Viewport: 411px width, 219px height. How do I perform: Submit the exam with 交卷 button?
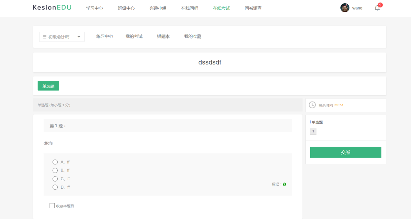346,152
